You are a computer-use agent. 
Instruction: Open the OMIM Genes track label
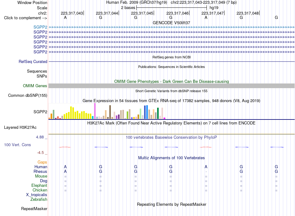pyautogui.click(x=35, y=86)
